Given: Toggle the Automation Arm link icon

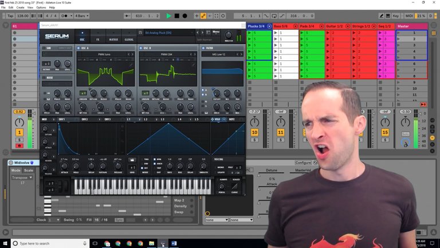Looking at the screenshot, I should click(x=203, y=16).
